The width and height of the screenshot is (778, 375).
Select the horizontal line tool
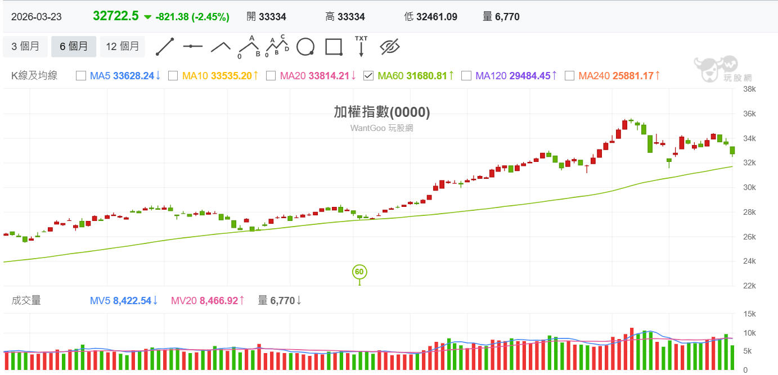[193, 47]
